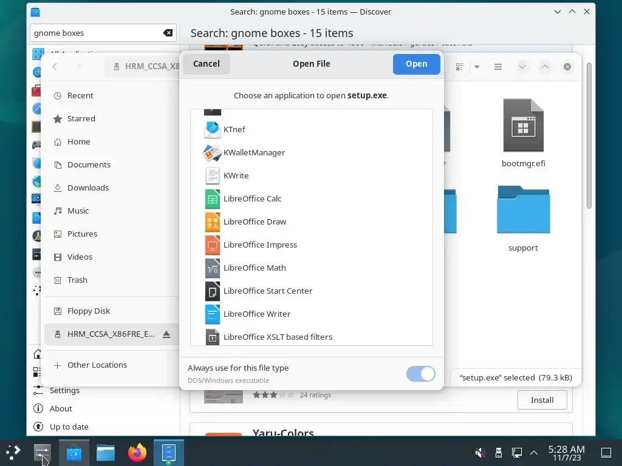This screenshot has width=622, height=466.
Task: Open Documents in sidebar
Action: point(112,164)
